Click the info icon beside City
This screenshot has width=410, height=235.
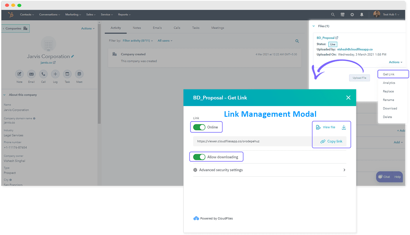[11, 180]
